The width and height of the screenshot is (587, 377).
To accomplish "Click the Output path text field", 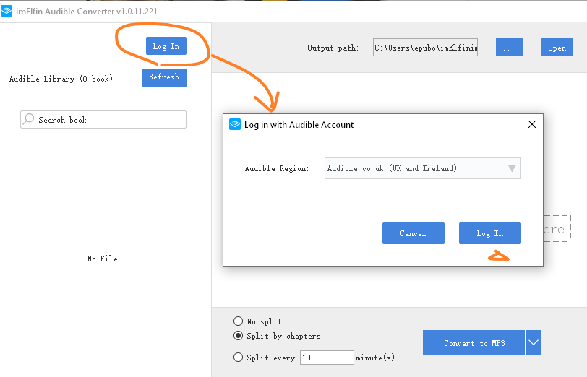I will 425,48.
